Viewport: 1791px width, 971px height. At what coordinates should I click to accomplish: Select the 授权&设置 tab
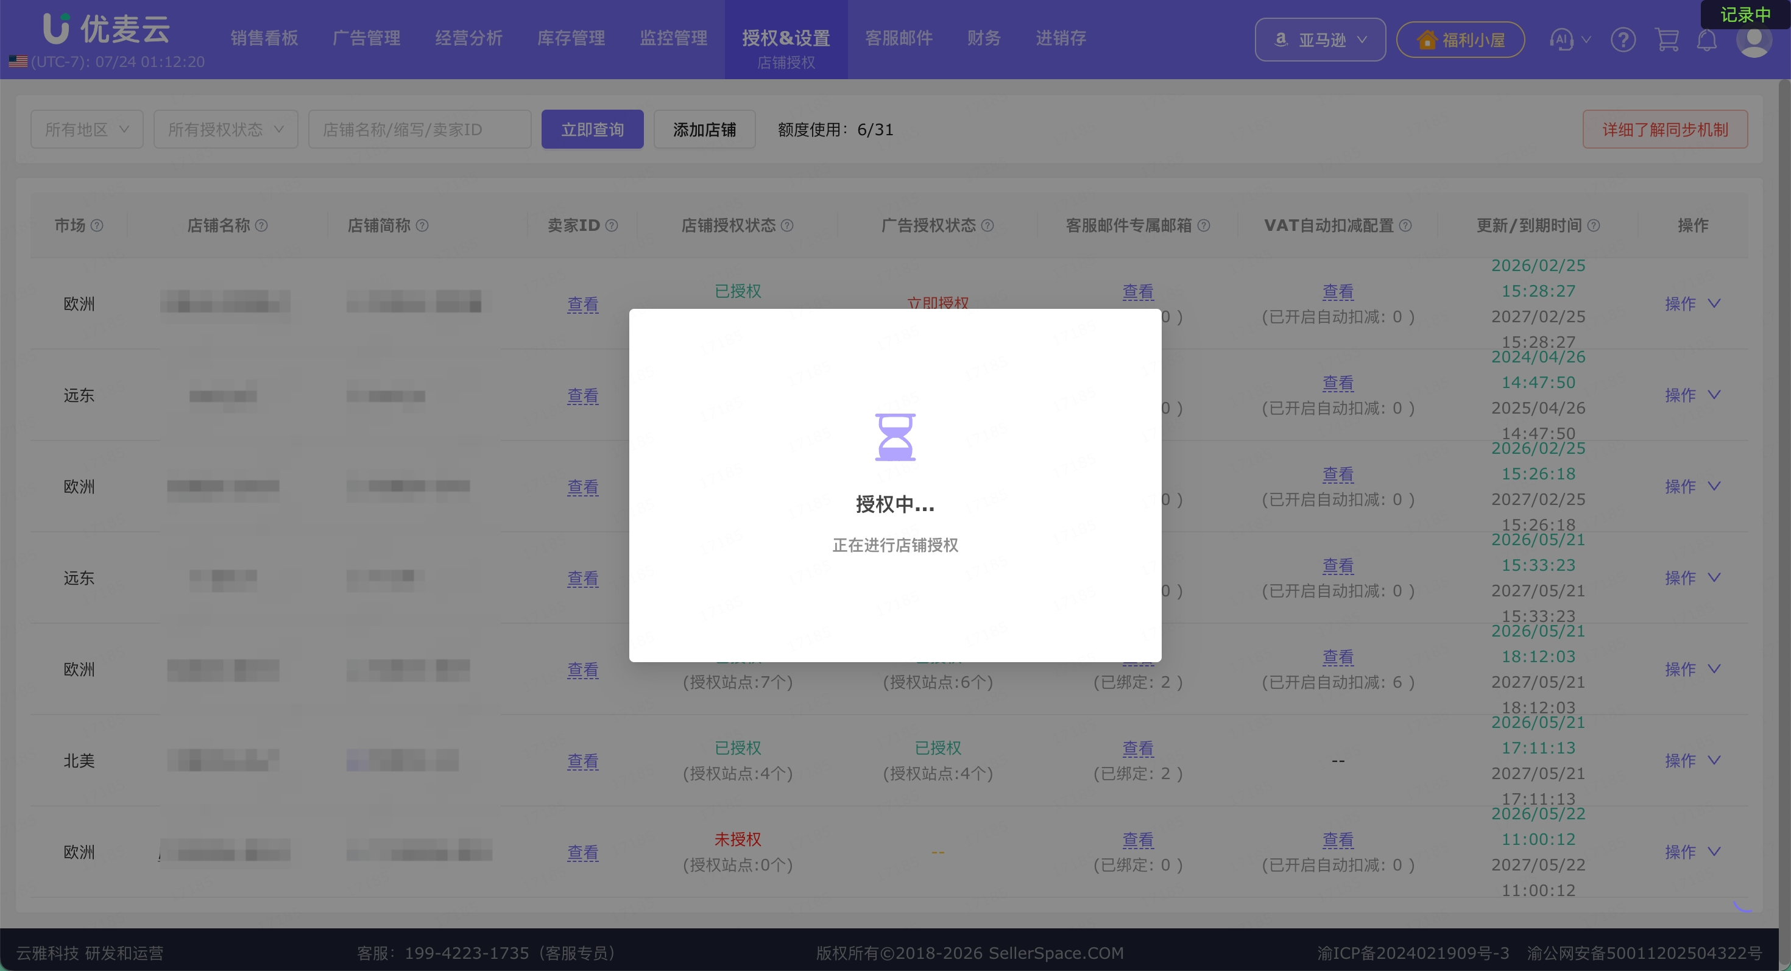pos(786,40)
